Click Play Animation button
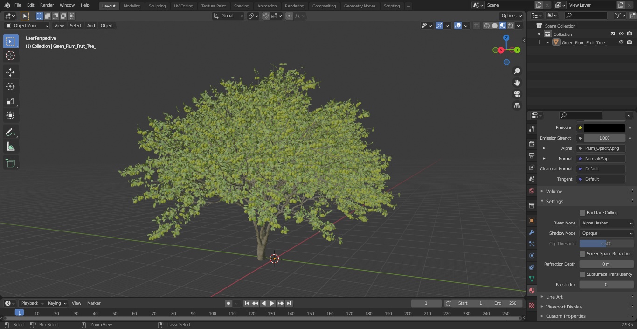Viewport: 637px width, 329px height. (272, 303)
